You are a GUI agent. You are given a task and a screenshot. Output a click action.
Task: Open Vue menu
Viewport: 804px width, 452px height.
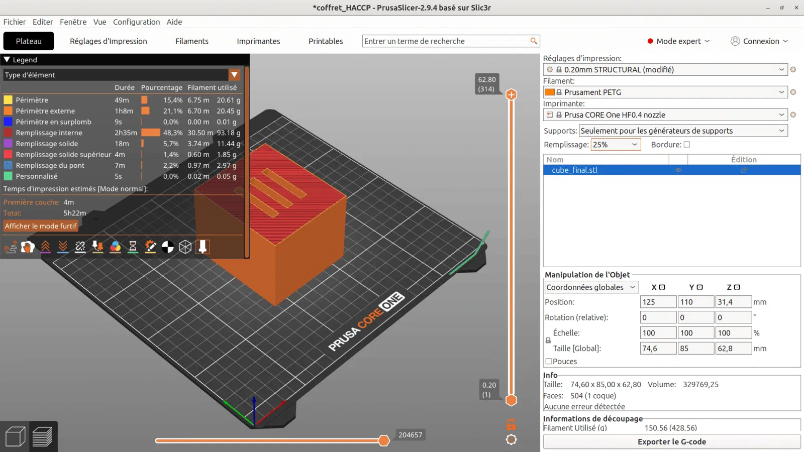coord(99,22)
